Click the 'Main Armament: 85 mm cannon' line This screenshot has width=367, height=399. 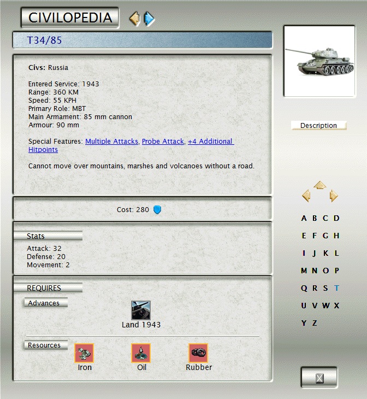pyautogui.click(x=80, y=117)
